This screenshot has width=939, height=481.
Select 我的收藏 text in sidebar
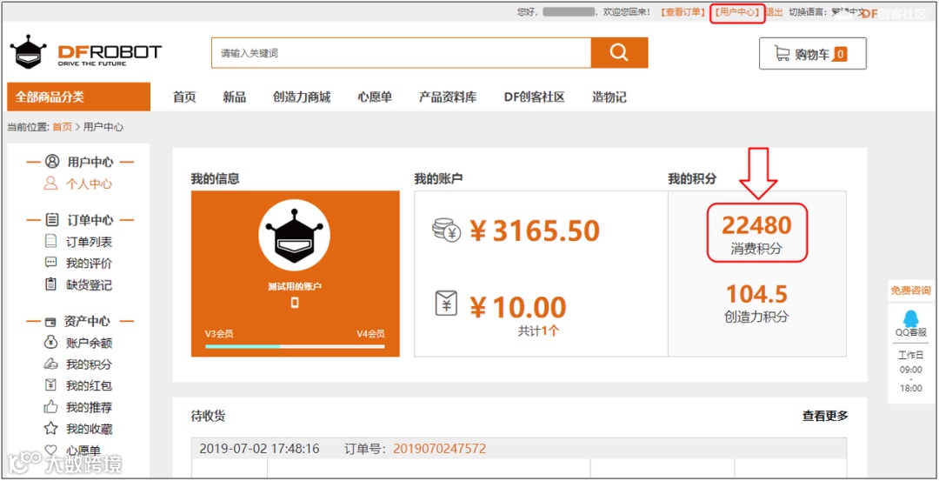click(90, 429)
